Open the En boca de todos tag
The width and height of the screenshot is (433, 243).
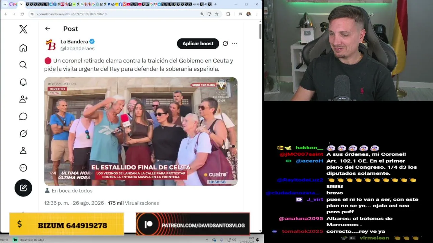point(72,191)
